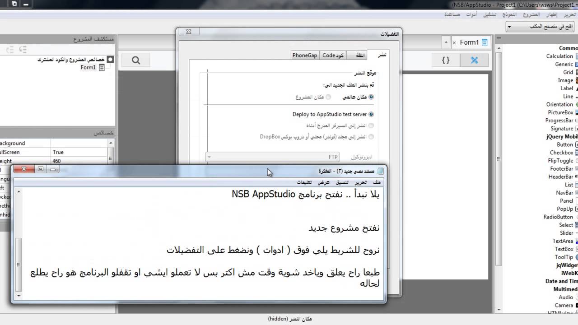The height and width of the screenshot is (325, 578).
Task: Click the search magnifier icon
Action: (x=136, y=60)
